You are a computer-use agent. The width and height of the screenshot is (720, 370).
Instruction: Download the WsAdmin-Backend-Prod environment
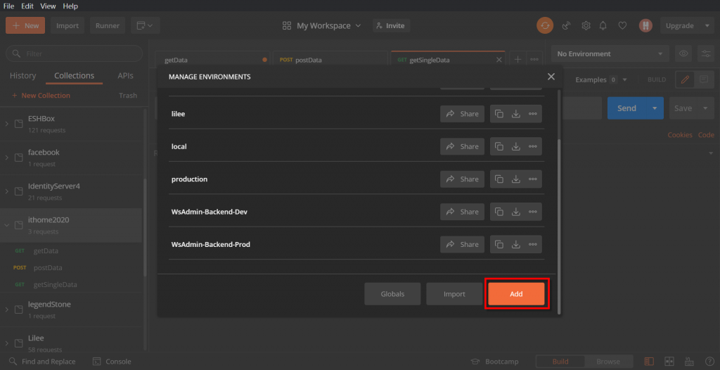click(515, 245)
